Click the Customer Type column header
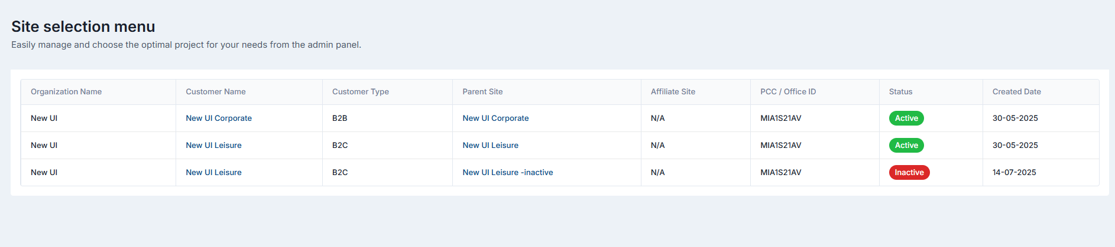The image size is (1115, 247). tap(360, 92)
